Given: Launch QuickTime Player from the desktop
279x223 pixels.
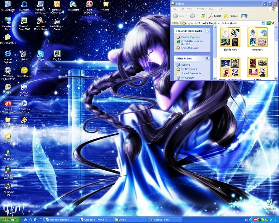Looking at the screenshot, I should [x=24, y=7].
